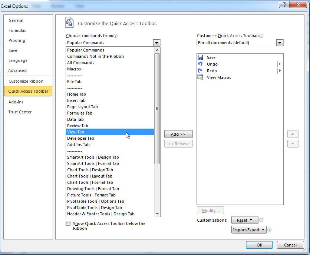Click the commands list scrollbar thumb
The width and height of the screenshot is (310, 255).
(x=157, y=109)
